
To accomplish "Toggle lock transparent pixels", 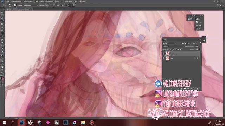I will click(x=170, y=50).
